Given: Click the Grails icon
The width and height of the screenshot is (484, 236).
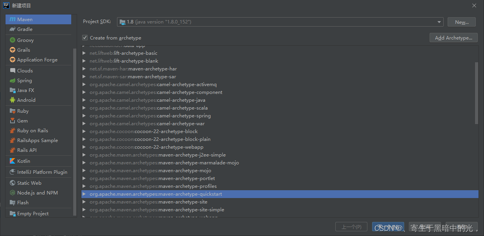Looking at the screenshot, I should (13, 50).
